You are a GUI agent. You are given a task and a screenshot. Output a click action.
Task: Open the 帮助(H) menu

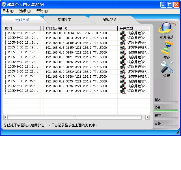click(x=42, y=11)
